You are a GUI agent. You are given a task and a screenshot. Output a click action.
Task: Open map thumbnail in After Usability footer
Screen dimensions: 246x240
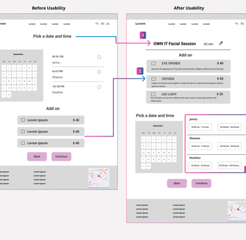coord(237,211)
